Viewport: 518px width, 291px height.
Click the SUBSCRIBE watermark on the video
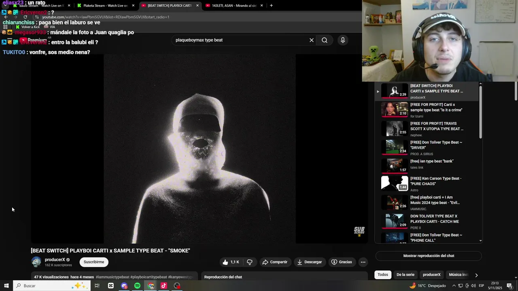pos(359,231)
